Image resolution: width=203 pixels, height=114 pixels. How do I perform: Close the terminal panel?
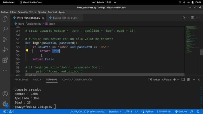coord(199,79)
